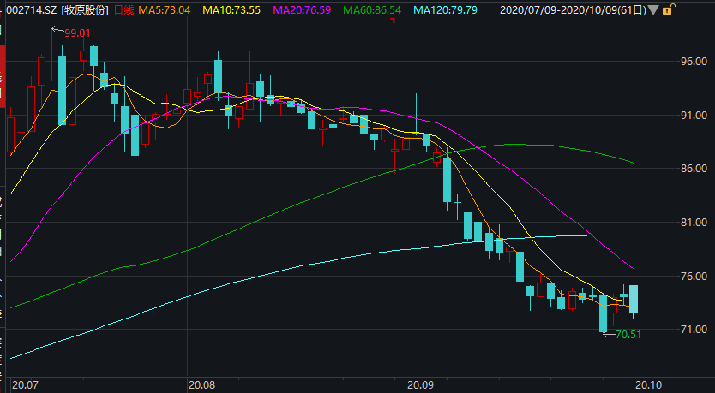Click the 20.10 label on time axis
715x393 pixels.
coord(646,385)
